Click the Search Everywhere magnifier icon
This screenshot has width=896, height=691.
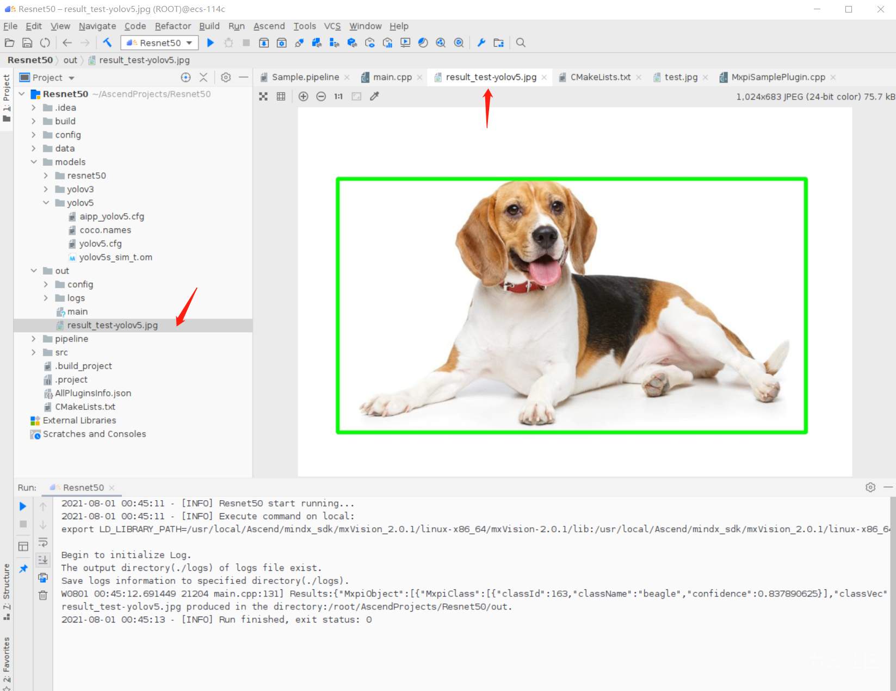coord(521,42)
